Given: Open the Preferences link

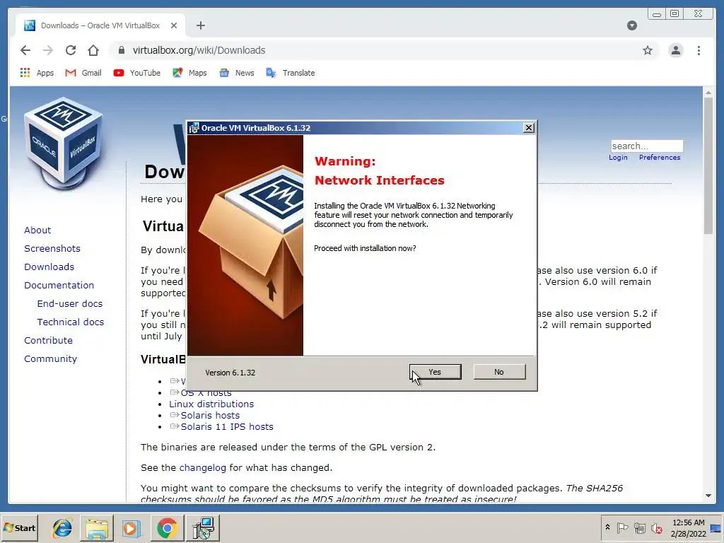Looking at the screenshot, I should tap(660, 158).
